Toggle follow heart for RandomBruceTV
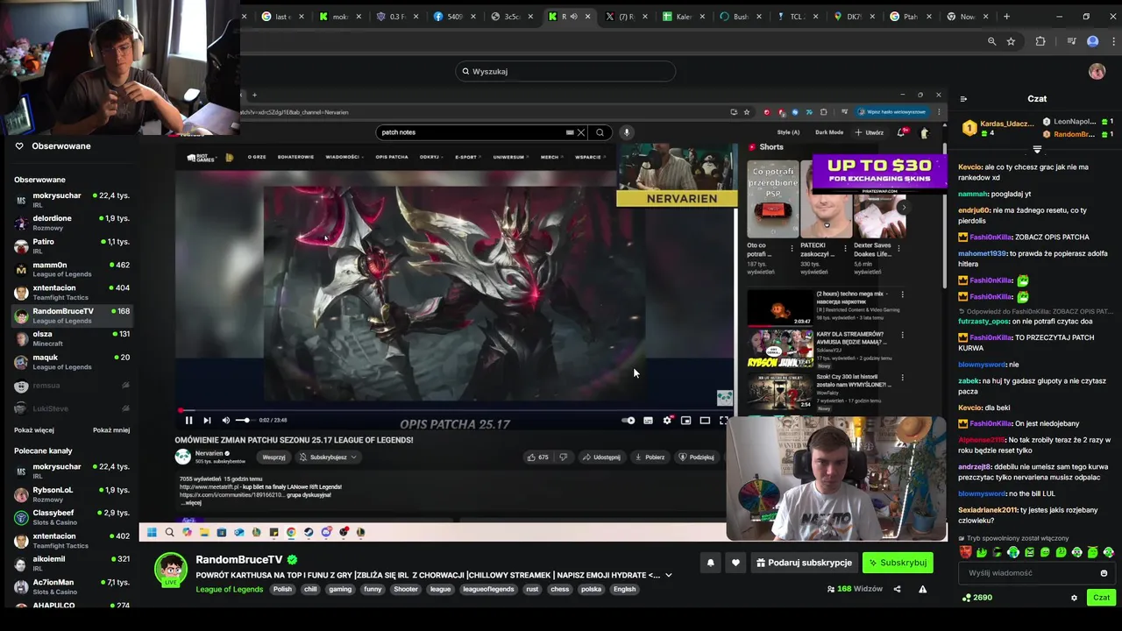1122x631 pixels. [x=735, y=563]
